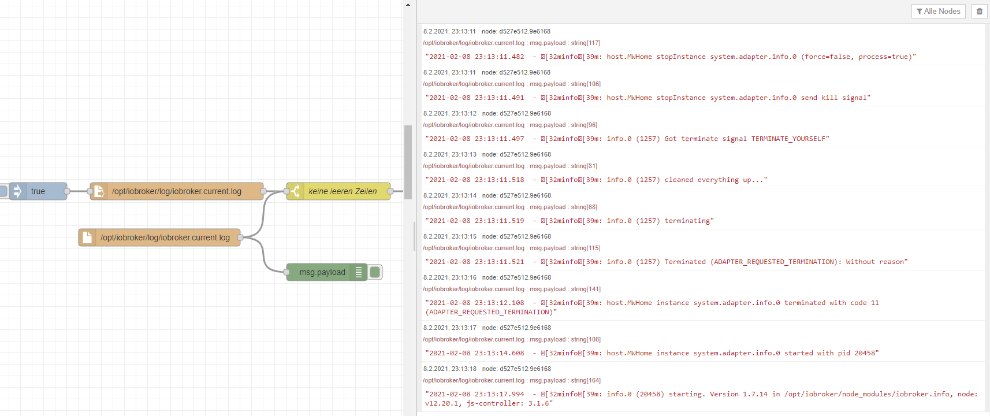The width and height of the screenshot is (990, 416).
Task: Click node d527e512.9e6168 link in the first 23:13:11 message
Action: [516, 31]
